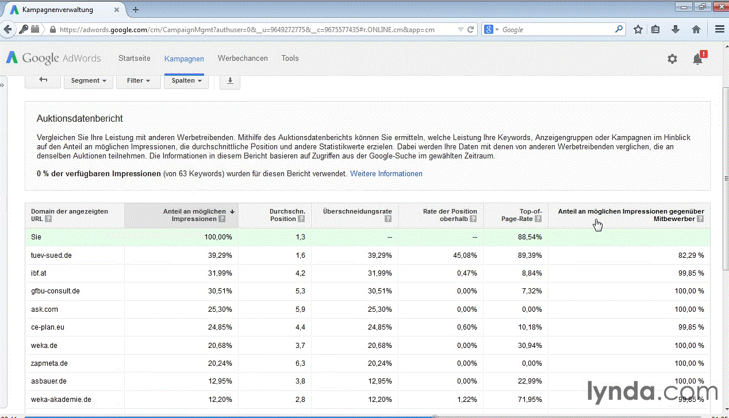Select the asbauer.de domain cell
729x418 pixels.
[49, 381]
